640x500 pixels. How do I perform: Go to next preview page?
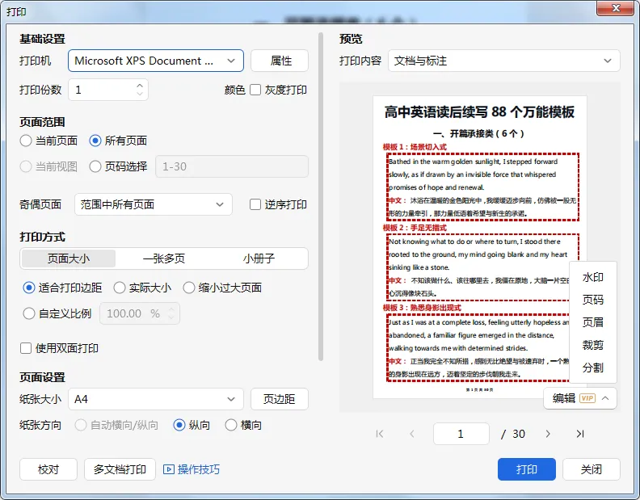(548, 434)
